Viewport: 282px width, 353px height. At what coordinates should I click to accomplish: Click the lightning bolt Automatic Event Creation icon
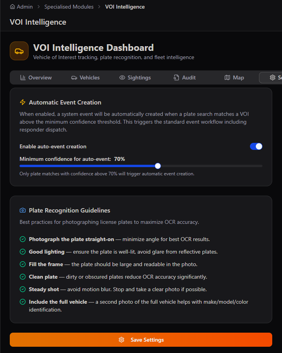(23, 102)
